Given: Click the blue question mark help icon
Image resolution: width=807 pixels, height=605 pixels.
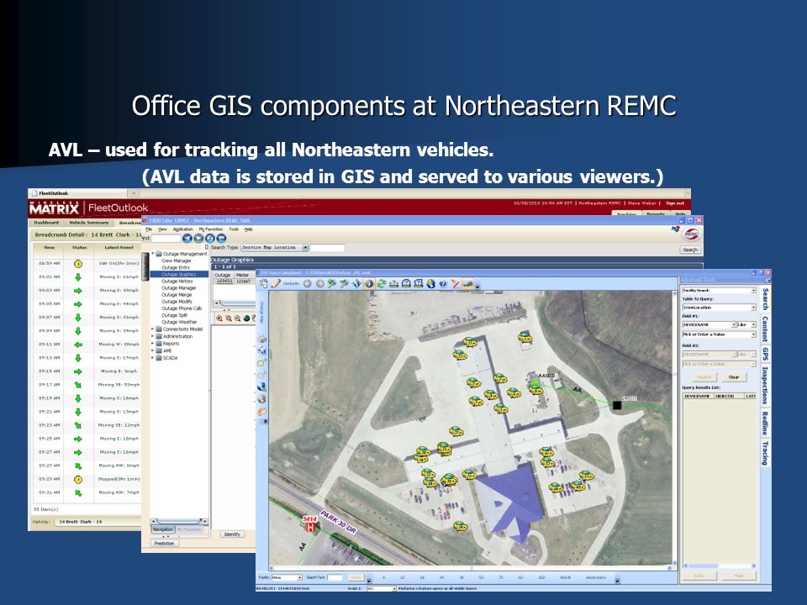Looking at the screenshot, I should (x=443, y=283).
